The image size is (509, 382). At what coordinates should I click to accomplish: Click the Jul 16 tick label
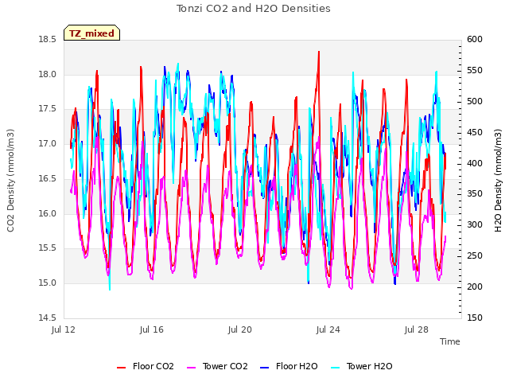pyautogui.click(x=152, y=330)
